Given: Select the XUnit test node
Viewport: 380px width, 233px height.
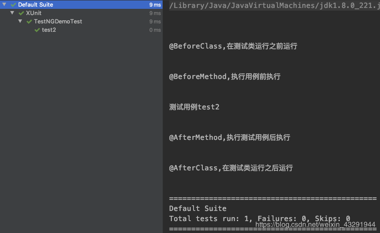Looking at the screenshot, I should tap(34, 13).
